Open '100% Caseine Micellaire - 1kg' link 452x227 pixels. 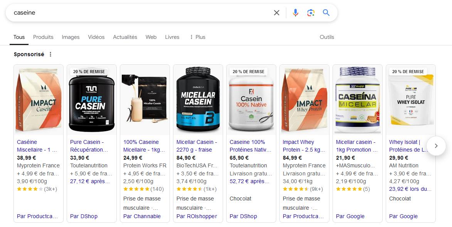pyautogui.click(x=144, y=146)
